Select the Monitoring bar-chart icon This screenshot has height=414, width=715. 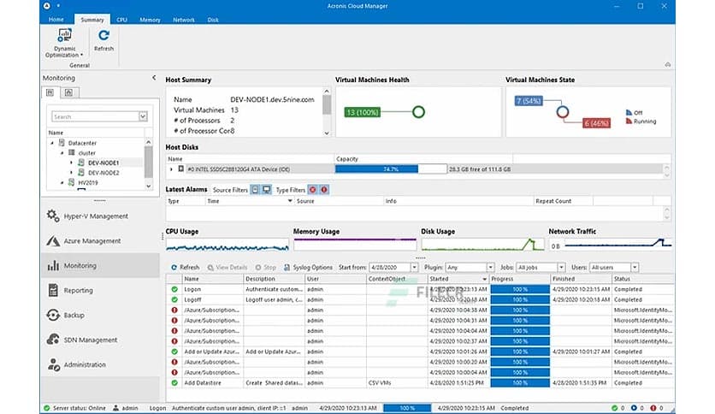pos(53,265)
